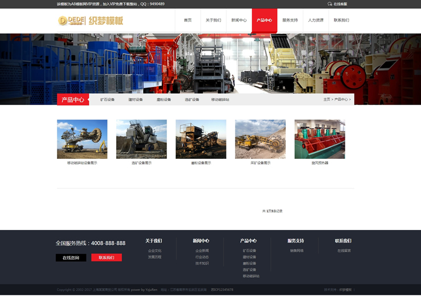The width and height of the screenshot is (421, 296).
Task: Click the 销售网络 footer link
Action: click(x=297, y=250)
